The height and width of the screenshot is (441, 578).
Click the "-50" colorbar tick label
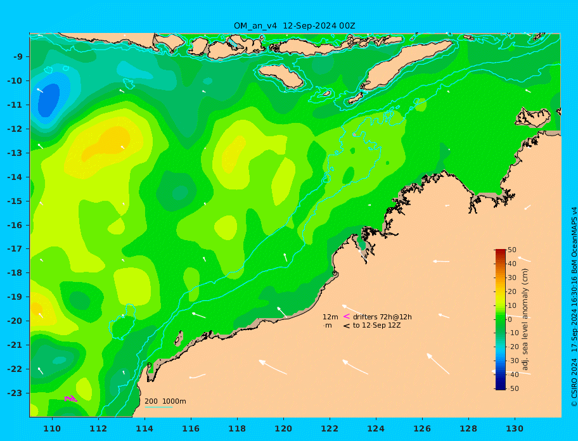point(513,388)
